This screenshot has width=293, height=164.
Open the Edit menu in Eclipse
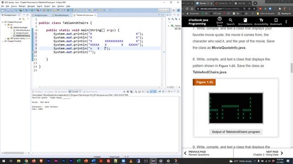click(7, 6)
